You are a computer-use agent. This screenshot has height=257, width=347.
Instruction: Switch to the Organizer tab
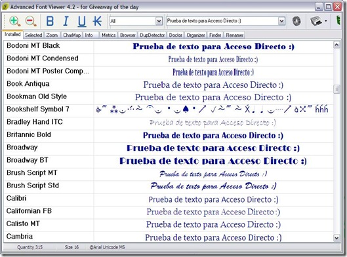click(195, 35)
